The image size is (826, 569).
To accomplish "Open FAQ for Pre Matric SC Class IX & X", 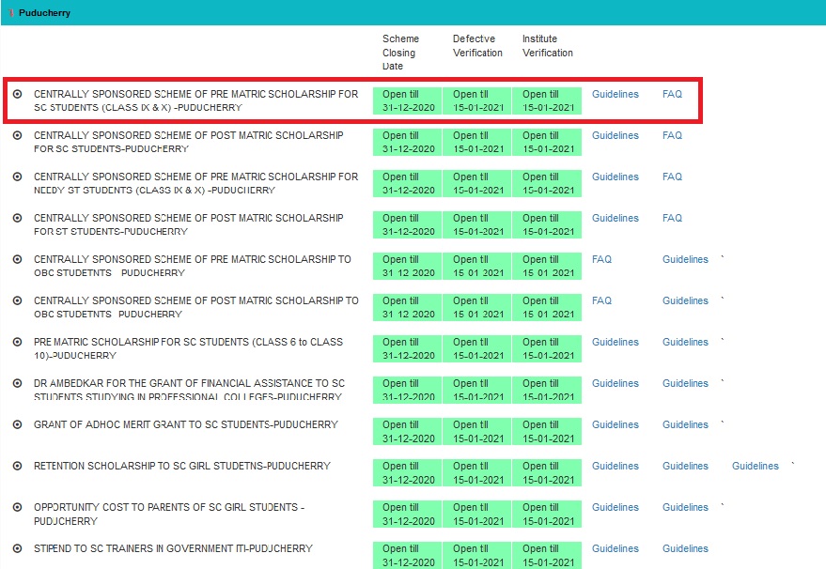I will pyautogui.click(x=672, y=94).
